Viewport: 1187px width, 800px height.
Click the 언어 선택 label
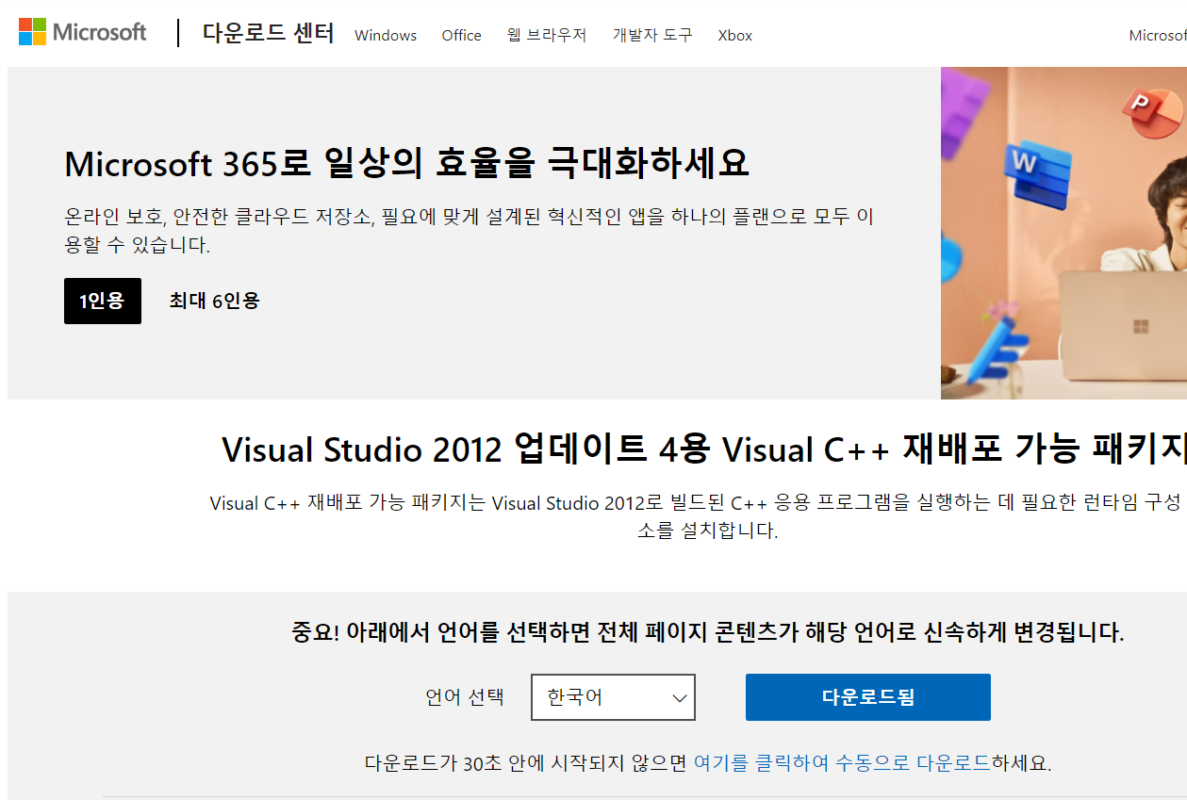tap(465, 697)
